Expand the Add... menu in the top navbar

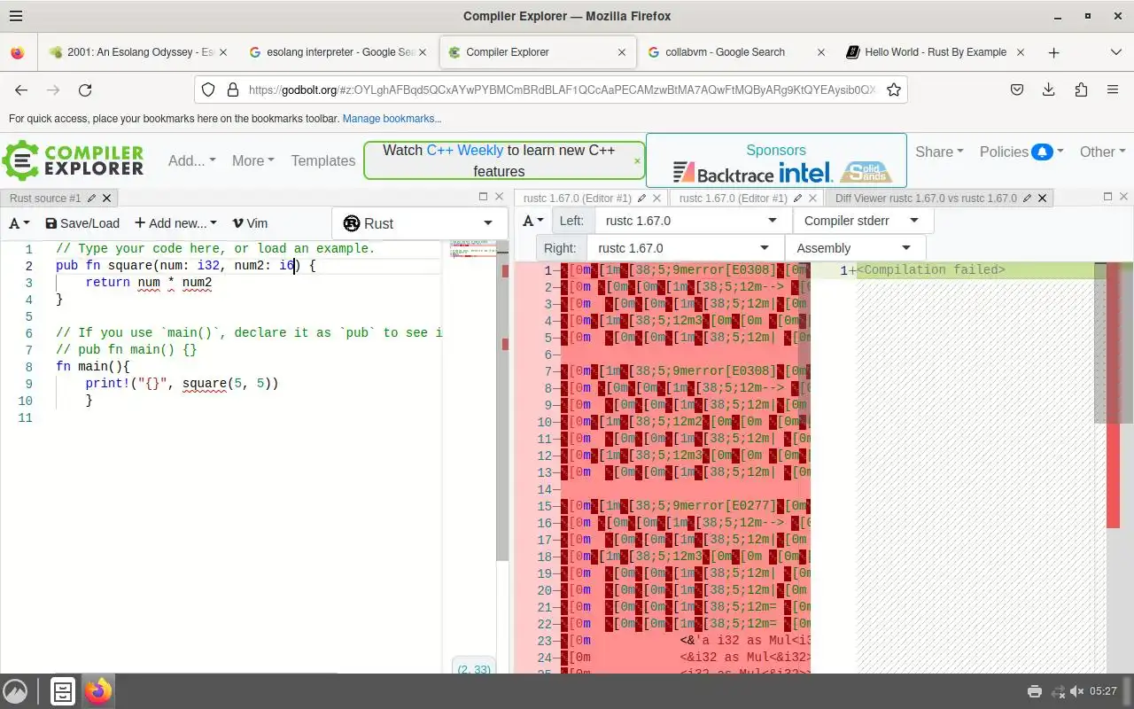click(x=192, y=160)
